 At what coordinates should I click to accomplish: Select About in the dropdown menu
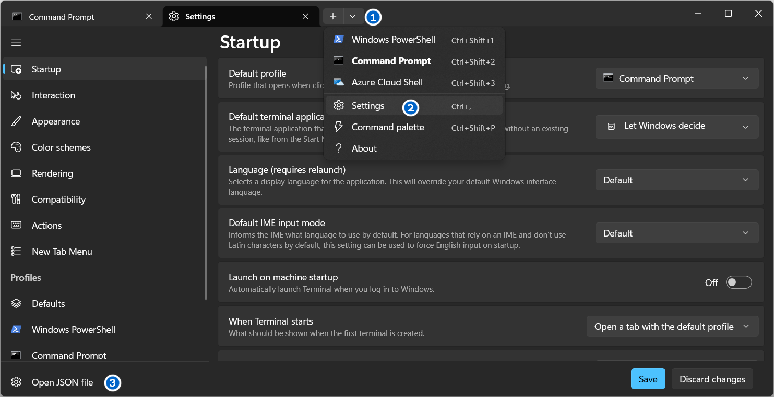(x=364, y=148)
